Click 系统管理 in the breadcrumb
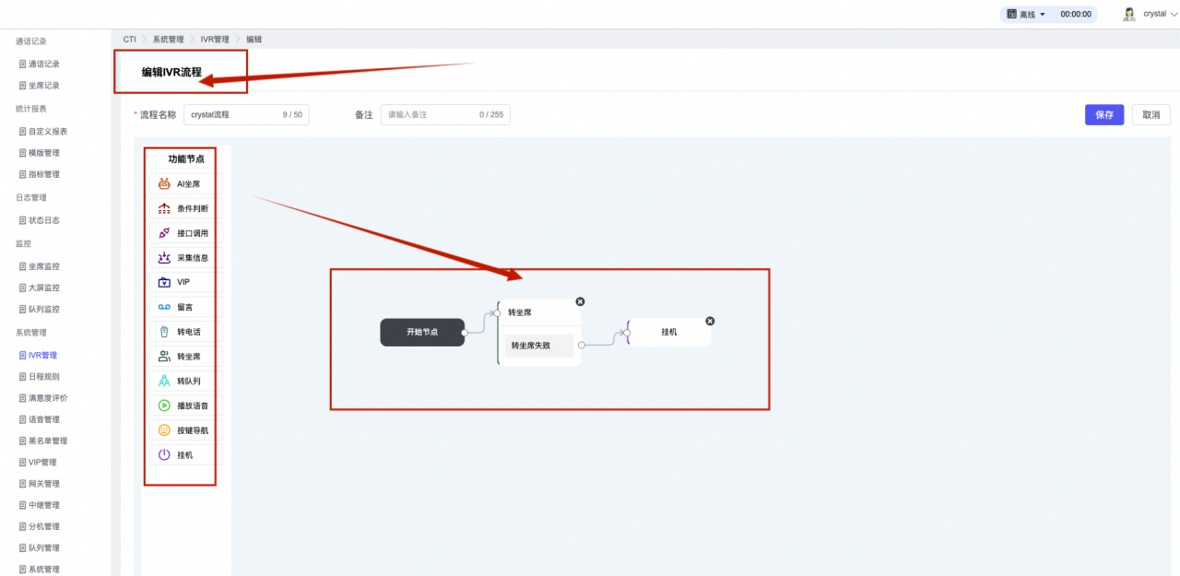Viewport: 1180px width, 576px height. (168, 40)
